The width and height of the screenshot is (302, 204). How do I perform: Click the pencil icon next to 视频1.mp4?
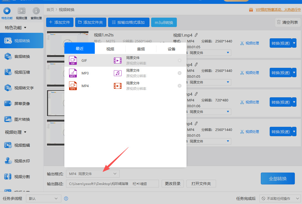click(196, 35)
